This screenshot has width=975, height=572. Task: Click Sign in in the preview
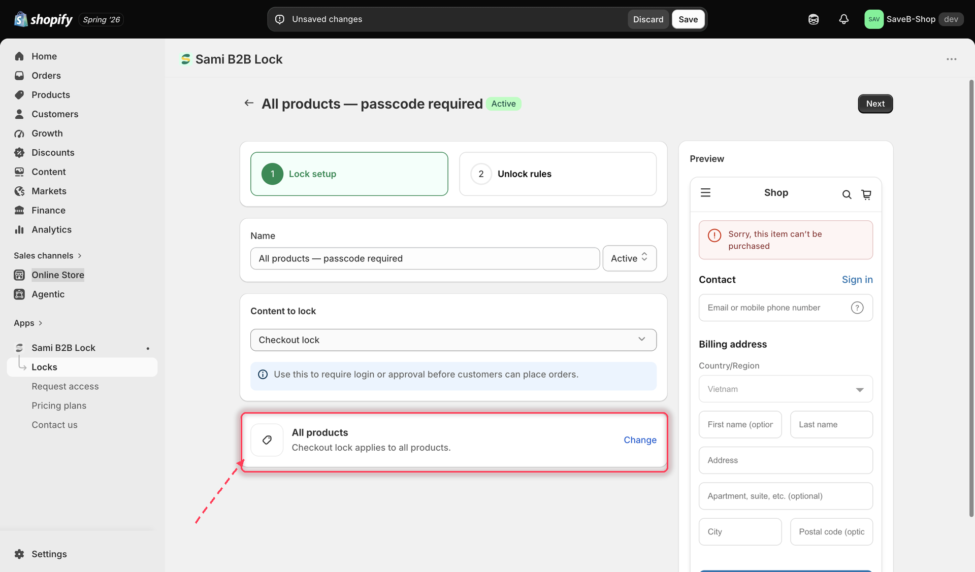point(857,280)
